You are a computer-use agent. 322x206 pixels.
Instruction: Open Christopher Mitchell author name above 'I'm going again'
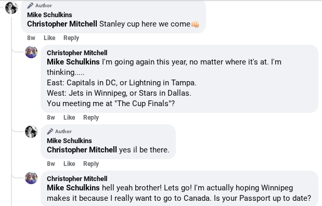77,53
